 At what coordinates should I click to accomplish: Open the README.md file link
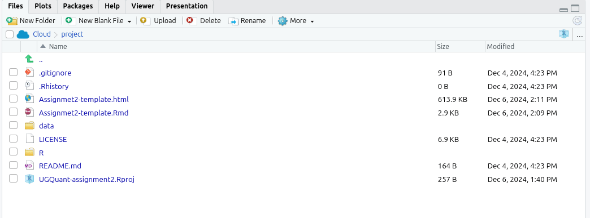(x=60, y=166)
